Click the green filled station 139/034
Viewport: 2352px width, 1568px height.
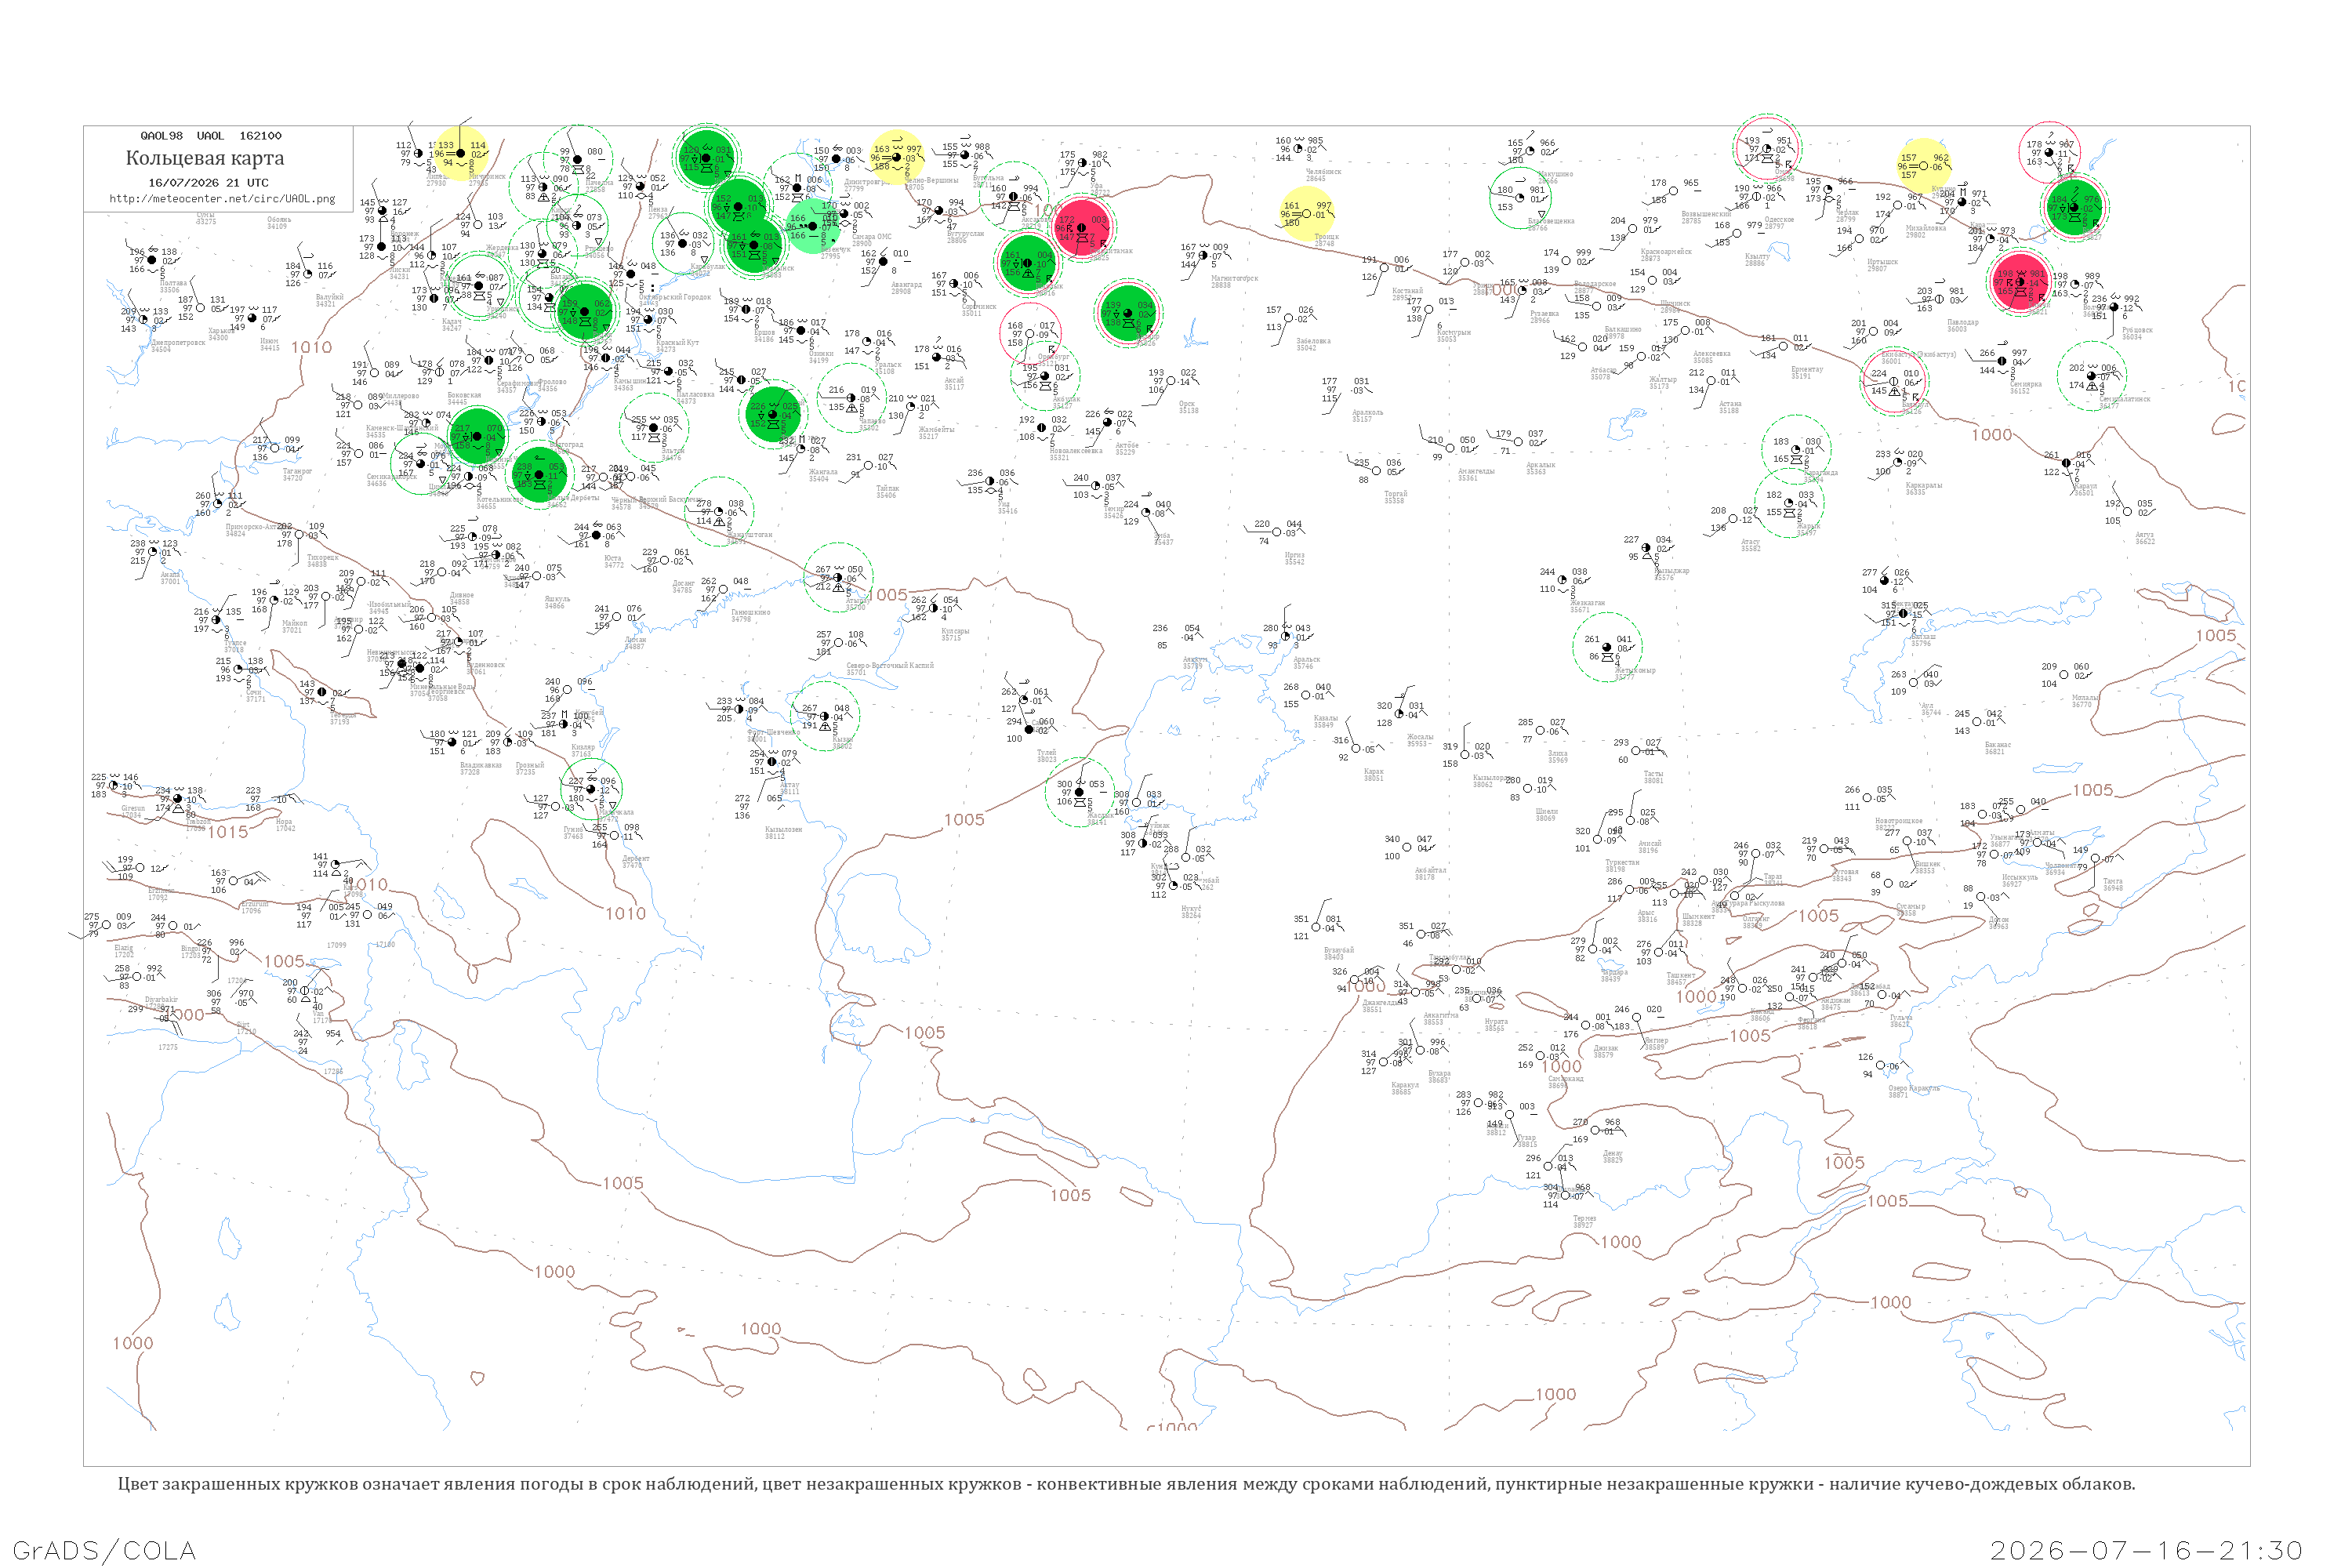click(x=1128, y=313)
